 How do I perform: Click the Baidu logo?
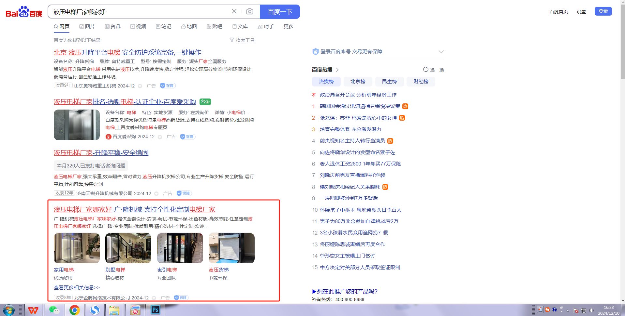24,12
